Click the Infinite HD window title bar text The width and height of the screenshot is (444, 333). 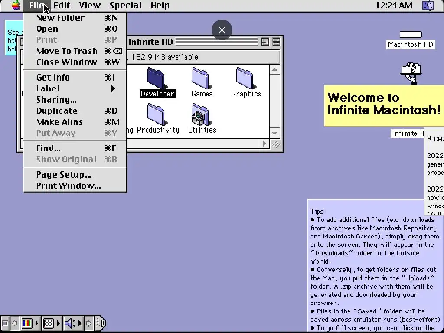150,42
